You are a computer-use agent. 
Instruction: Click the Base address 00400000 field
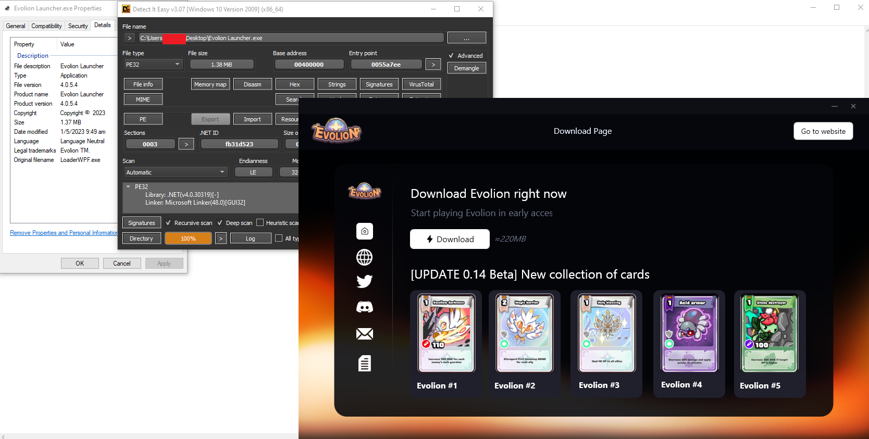[309, 65]
